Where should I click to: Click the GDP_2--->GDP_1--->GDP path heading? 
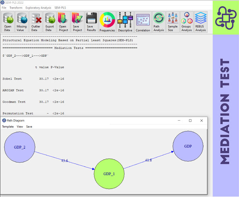pyautogui.click(x=25, y=56)
